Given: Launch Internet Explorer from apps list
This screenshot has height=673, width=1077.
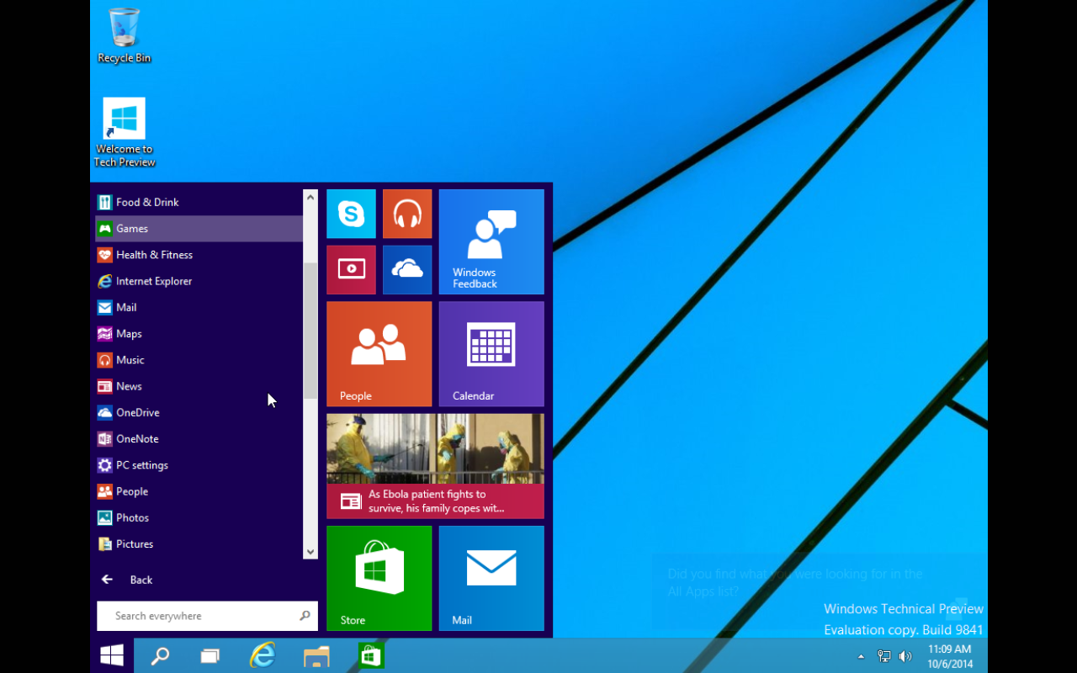Looking at the screenshot, I should (x=199, y=281).
